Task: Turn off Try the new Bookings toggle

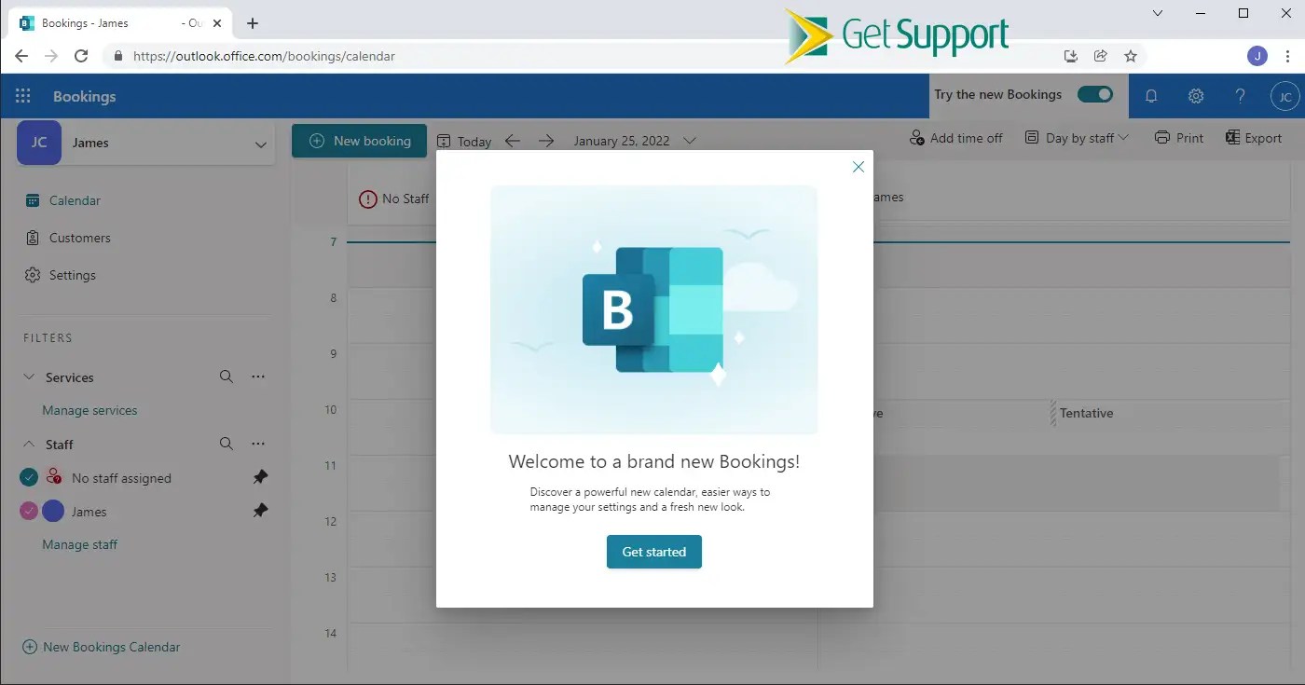Action: point(1095,94)
